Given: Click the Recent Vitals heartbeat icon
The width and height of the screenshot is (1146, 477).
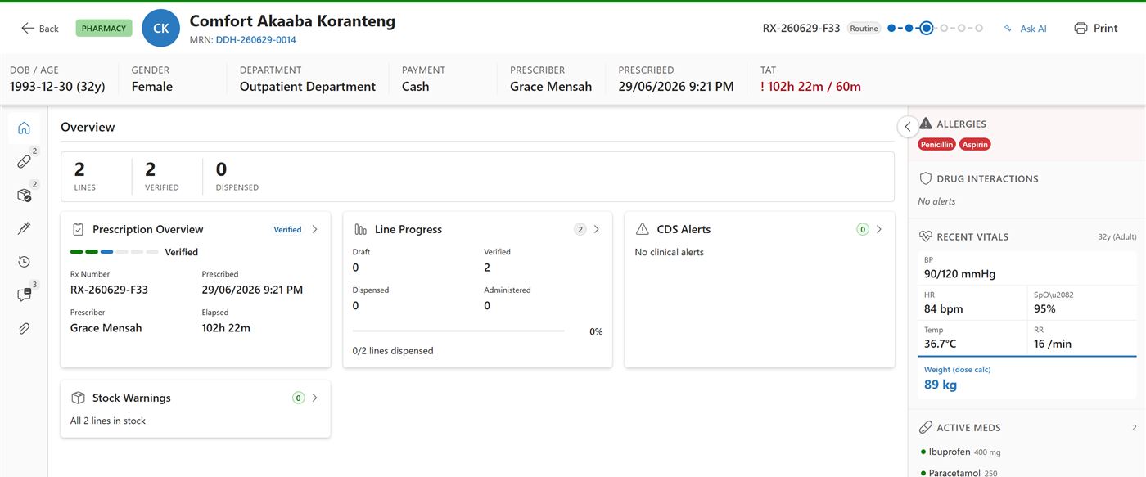Looking at the screenshot, I should [x=926, y=236].
